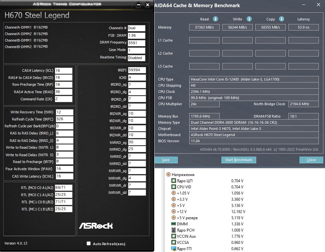This screenshot has height=252, width=325.
Task: Click the Ядро ГП monitor icon
Action: point(173,248)
